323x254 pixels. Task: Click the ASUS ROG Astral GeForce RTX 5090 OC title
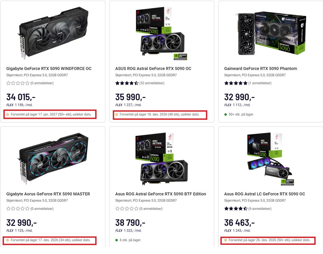(x=153, y=69)
